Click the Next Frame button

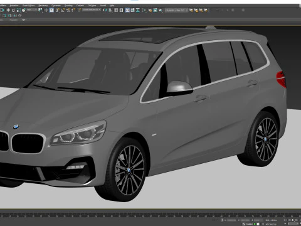pos(297,220)
